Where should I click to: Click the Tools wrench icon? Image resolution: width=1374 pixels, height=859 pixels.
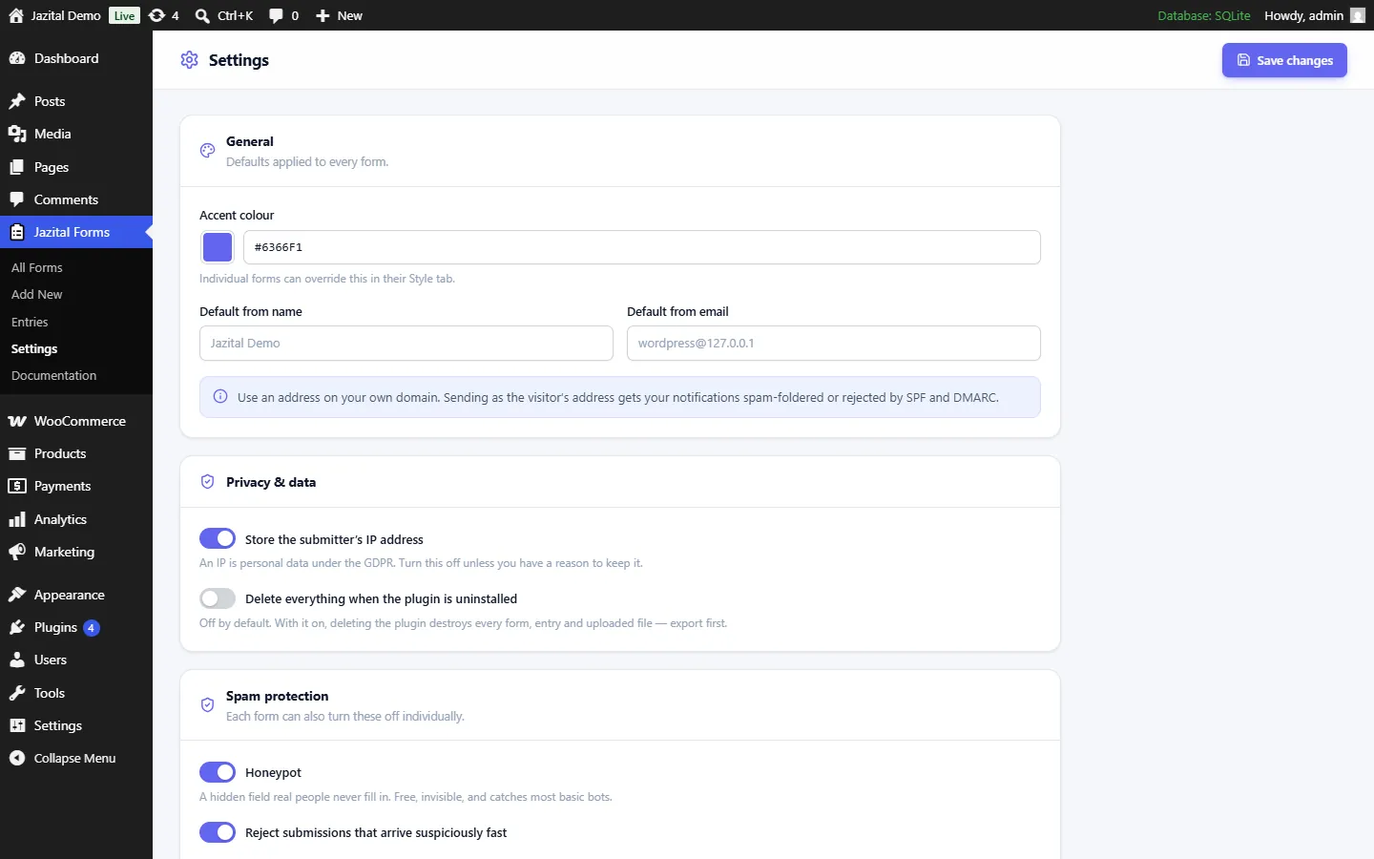tap(17, 693)
